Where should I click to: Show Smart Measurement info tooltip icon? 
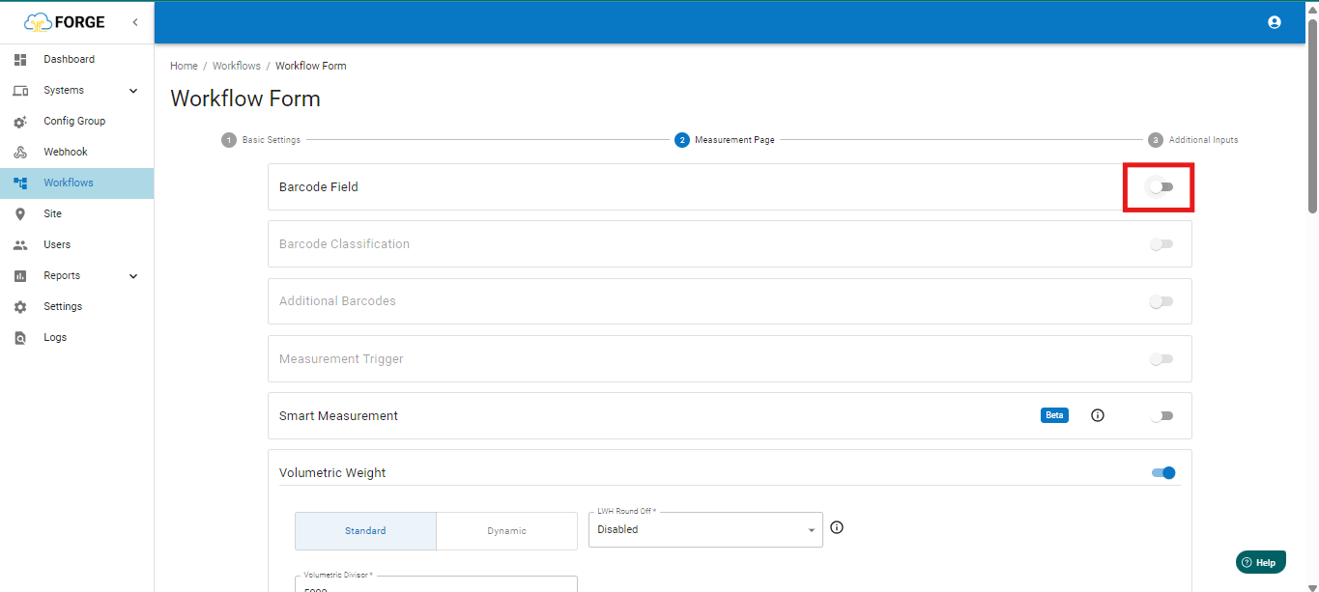click(1097, 415)
